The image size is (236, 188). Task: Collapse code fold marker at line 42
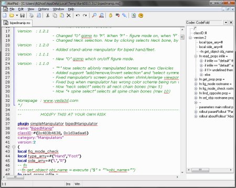click(x=14, y=147)
